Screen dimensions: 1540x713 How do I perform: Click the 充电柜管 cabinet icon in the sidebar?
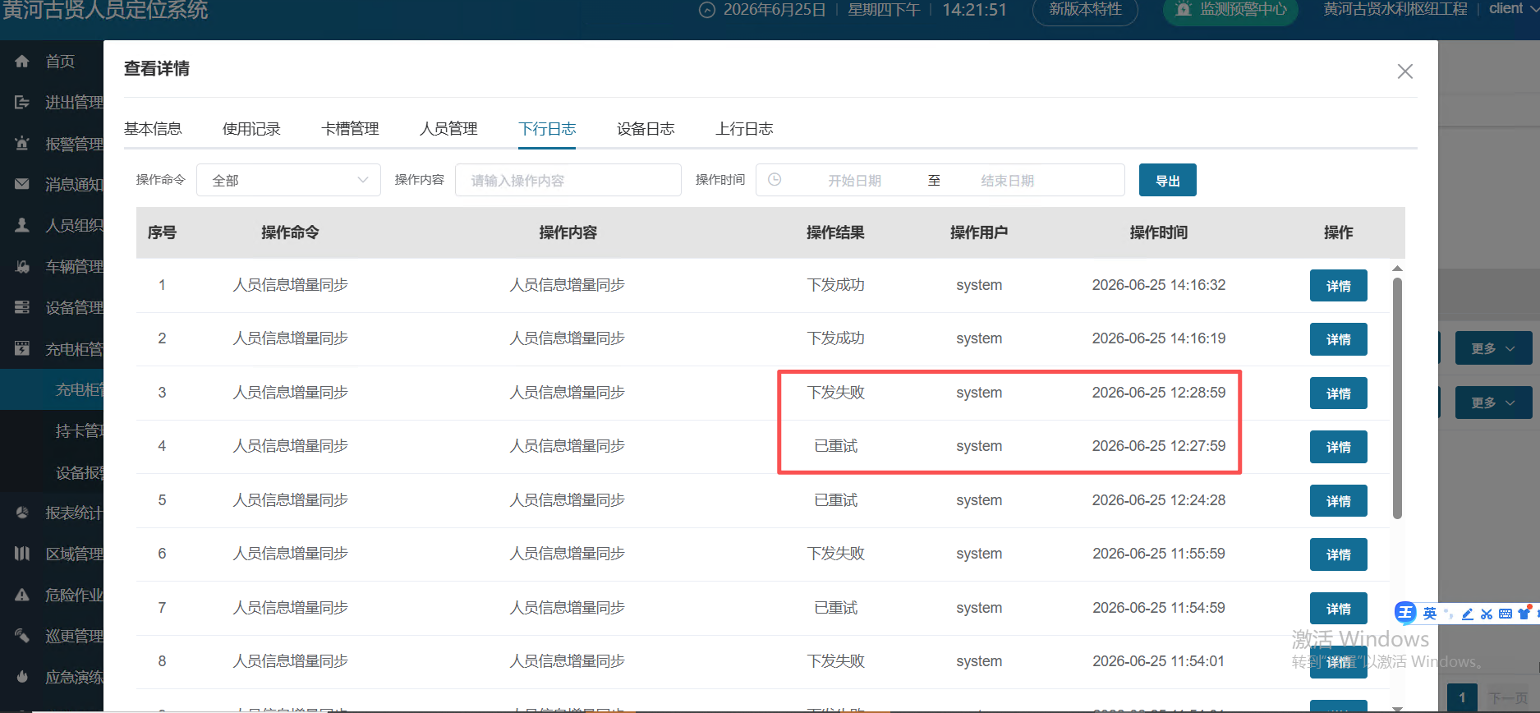click(x=22, y=348)
